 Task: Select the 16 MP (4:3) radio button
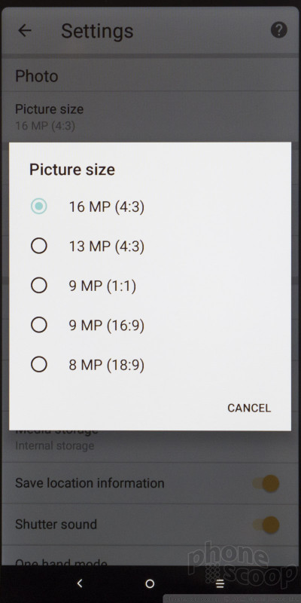(x=39, y=207)
